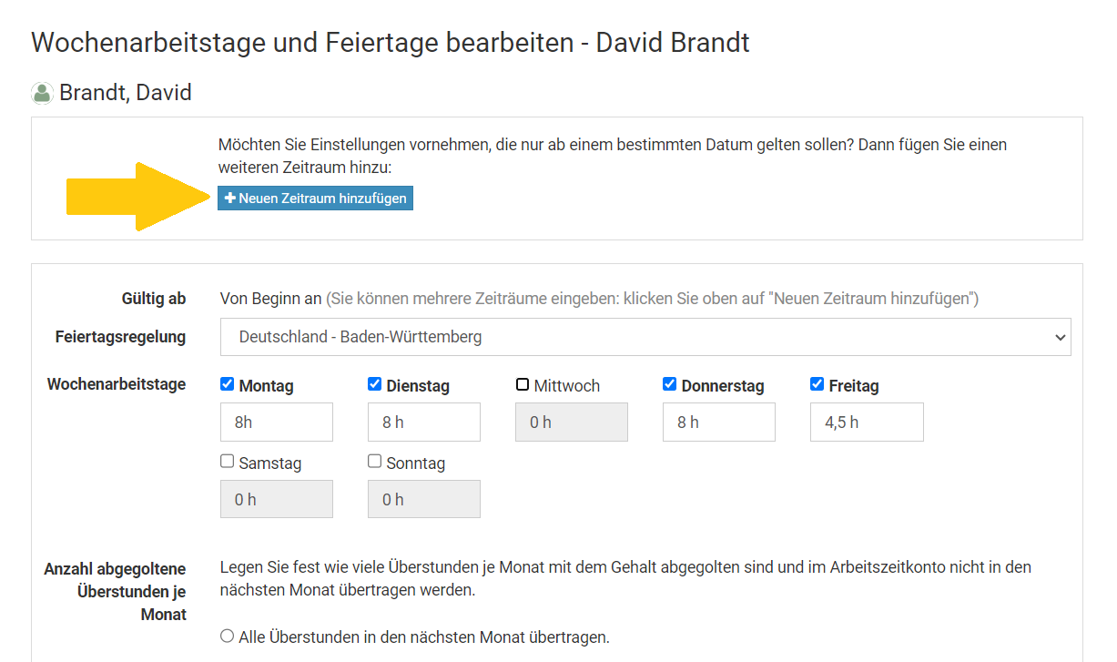The width and height of the screenshot is (1117, 662).
Task: Click the Montag hours input field
Action: point(277,423)
